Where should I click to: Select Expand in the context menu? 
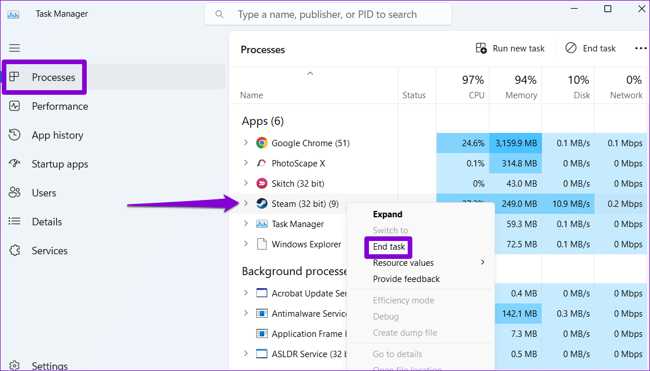[x=387, y=214]
